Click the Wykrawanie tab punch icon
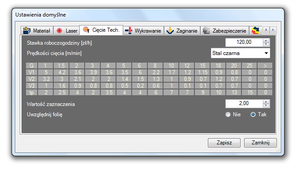Viewport: 297px width, 169px height. (129, 30)
